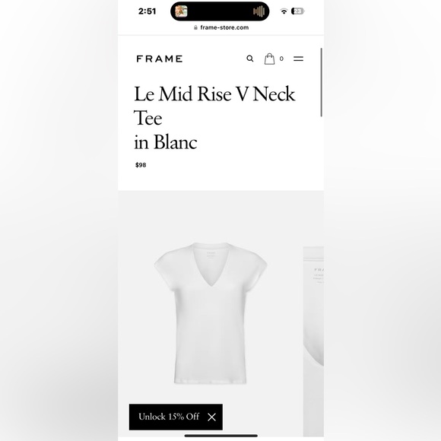Viewport: 441px width, 441px height.
Task: Open the shopping bag cart
Action: 269,59
